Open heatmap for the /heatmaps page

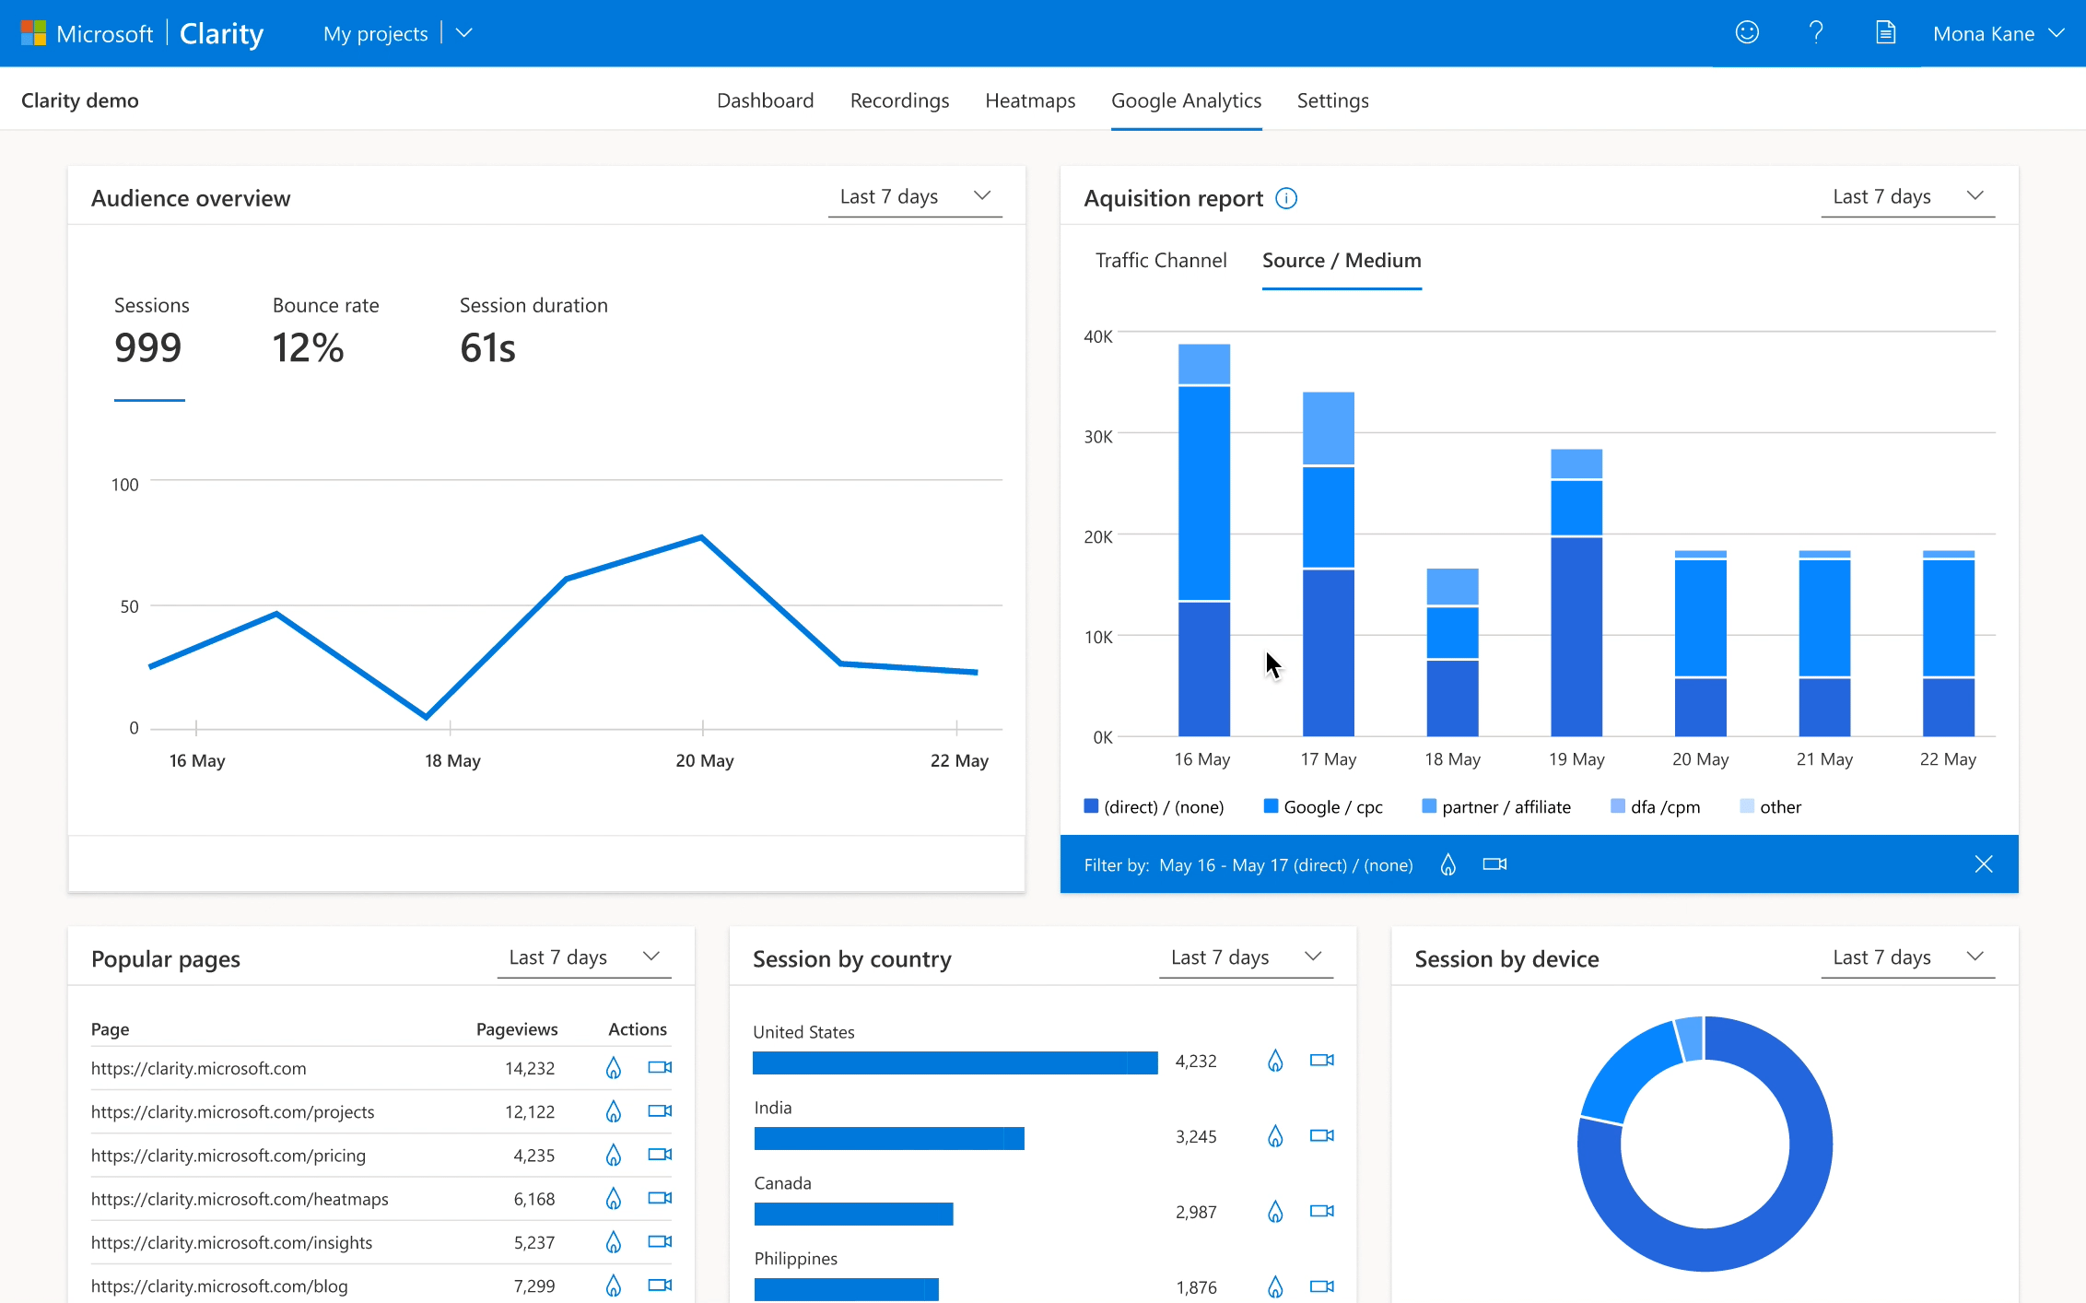[x=614, y=1198]
